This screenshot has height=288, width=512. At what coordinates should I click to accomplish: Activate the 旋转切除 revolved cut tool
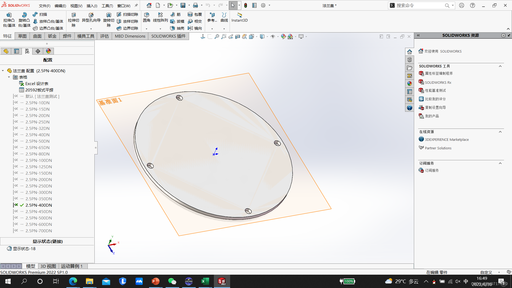click(109, 19)
